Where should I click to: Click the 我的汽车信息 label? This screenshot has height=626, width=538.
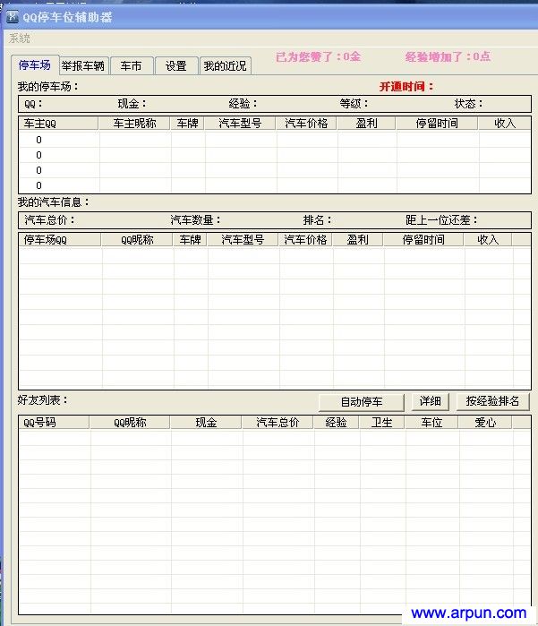pos(53,202)
